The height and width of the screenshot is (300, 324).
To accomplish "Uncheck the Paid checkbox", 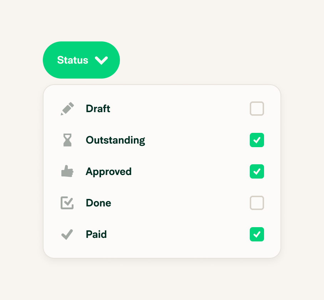I will pyautogui.click(x=257, y=234).
